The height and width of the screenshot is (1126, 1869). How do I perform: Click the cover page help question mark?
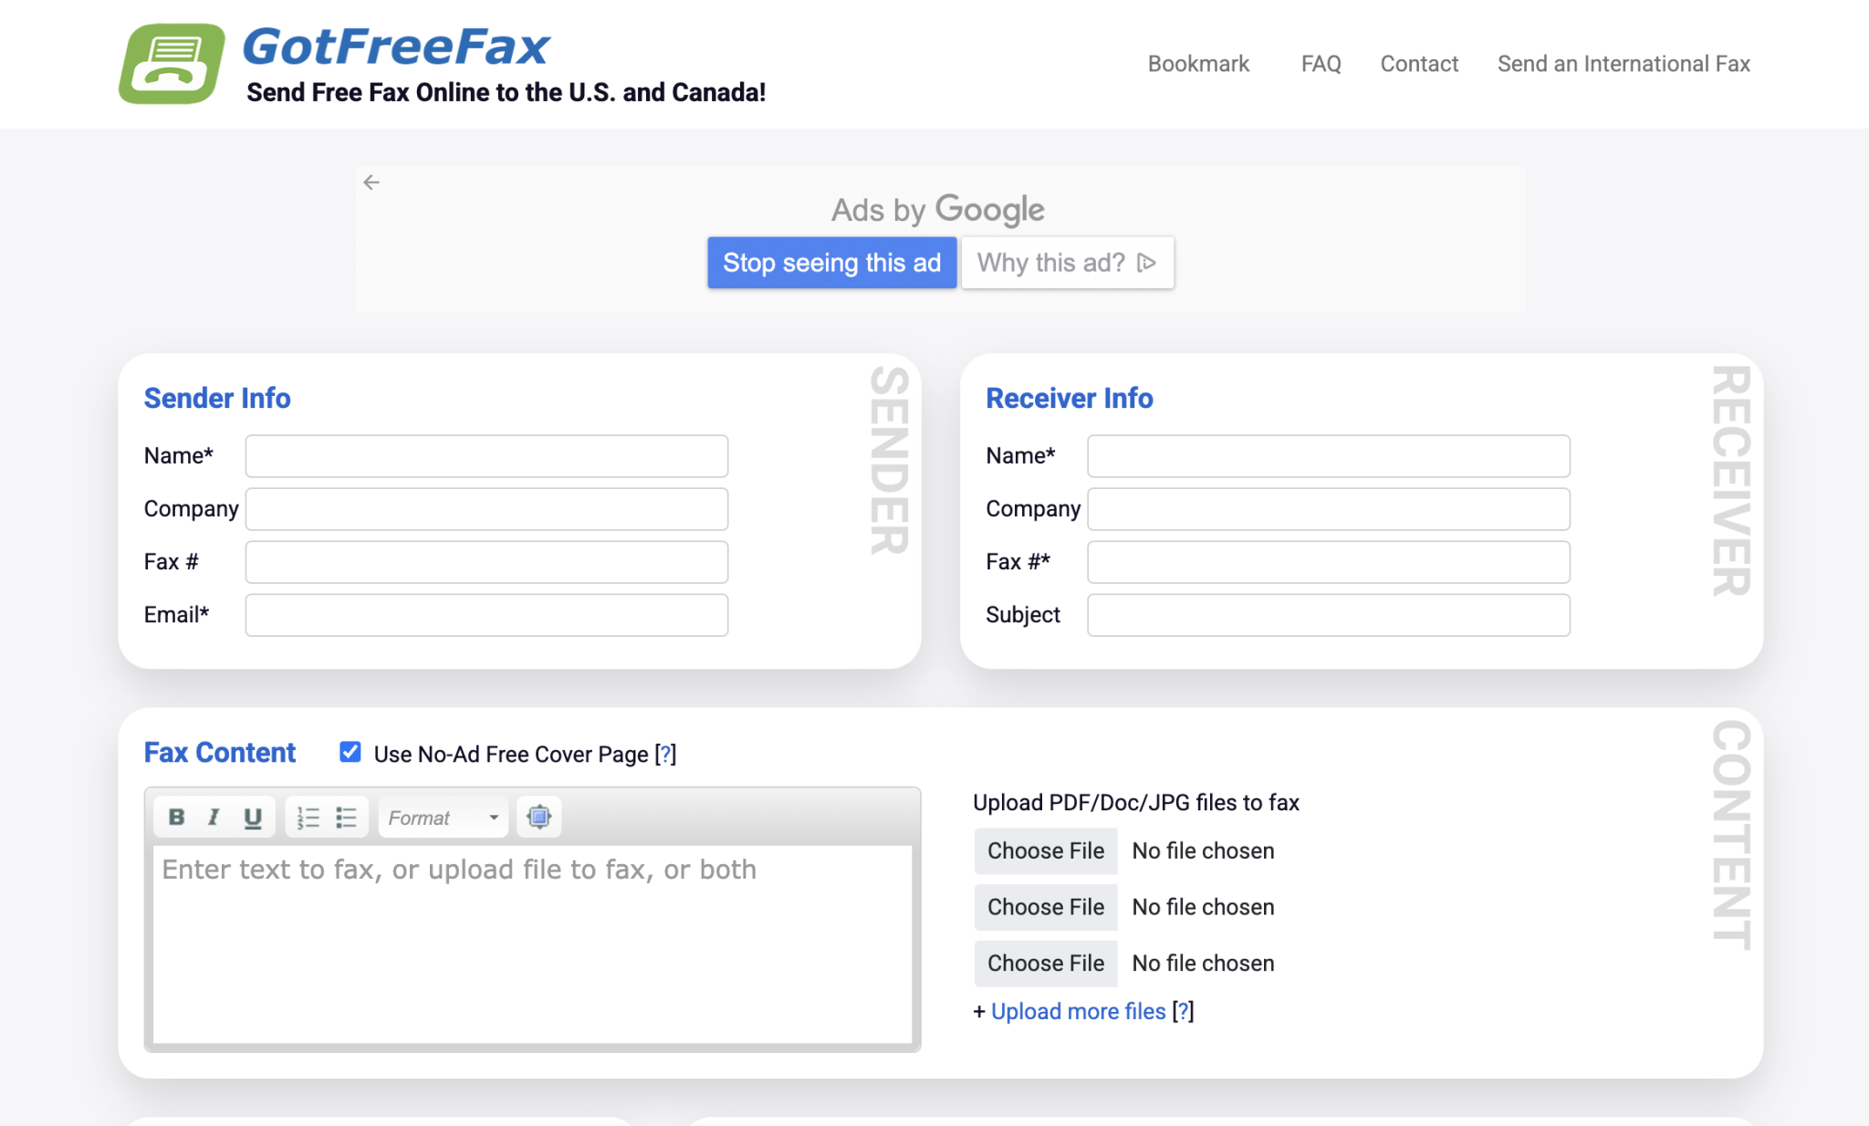pyautogui.click(x=665, y=754)
